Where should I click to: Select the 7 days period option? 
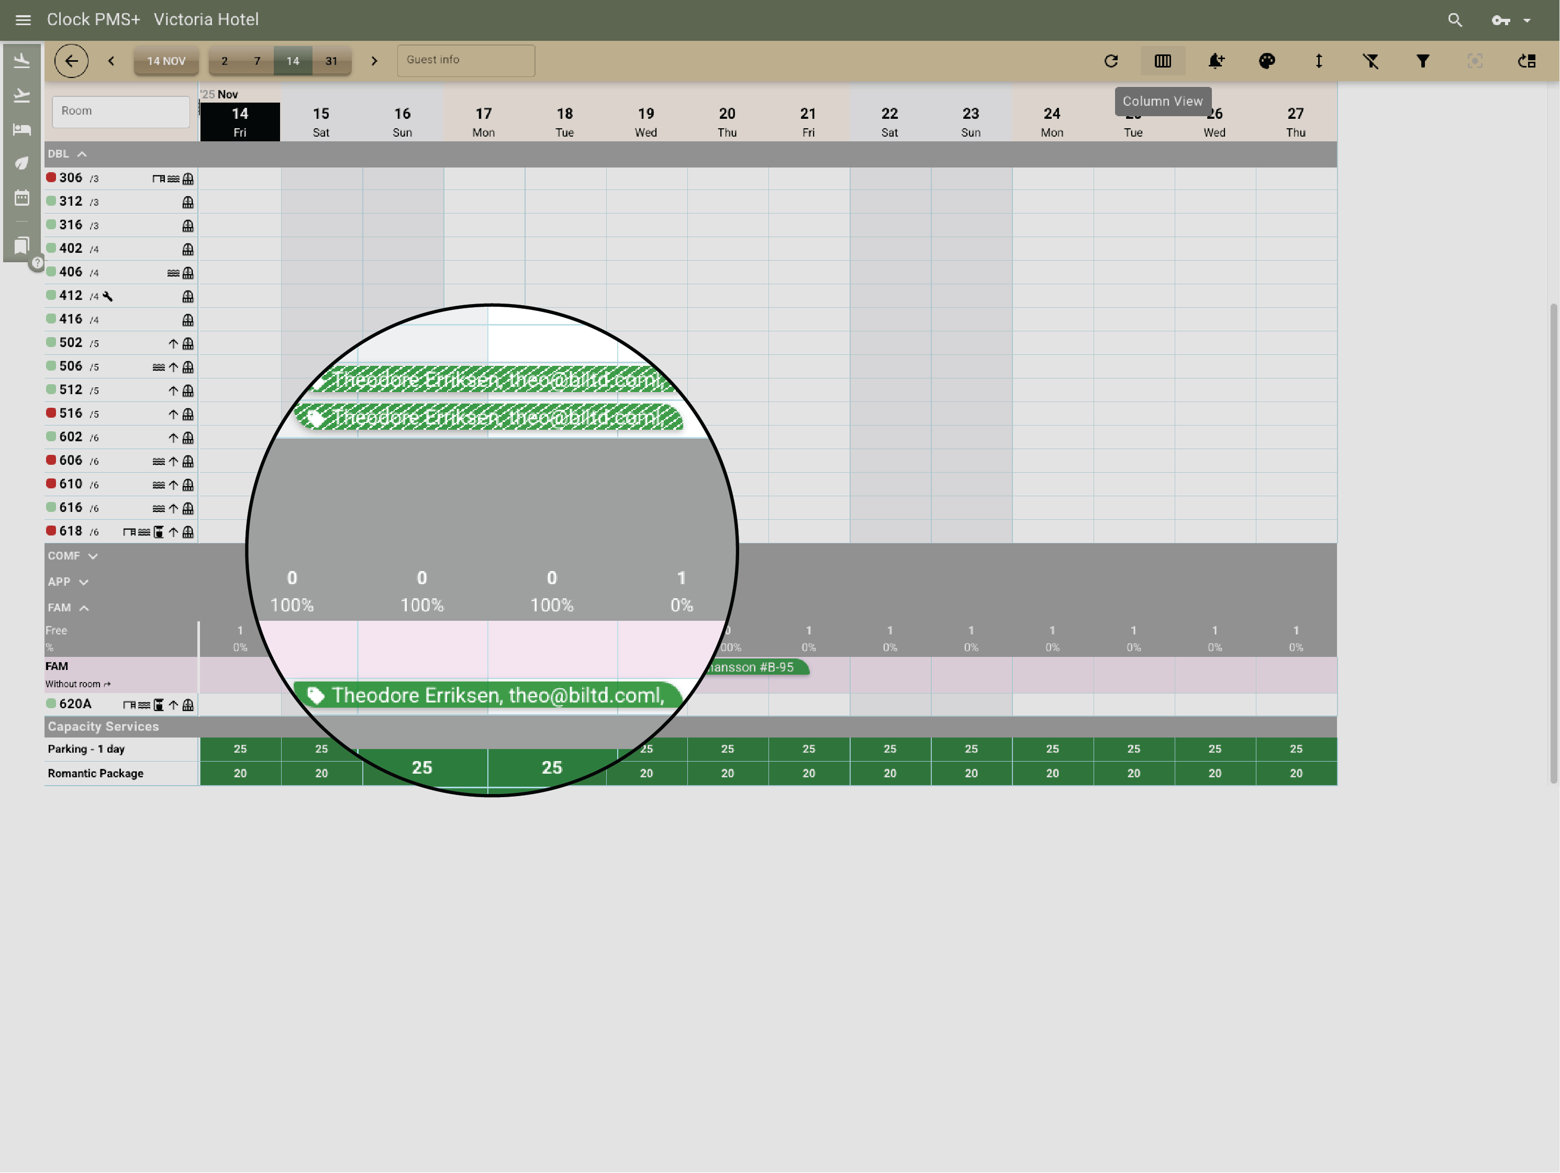(x=258, y=61)
